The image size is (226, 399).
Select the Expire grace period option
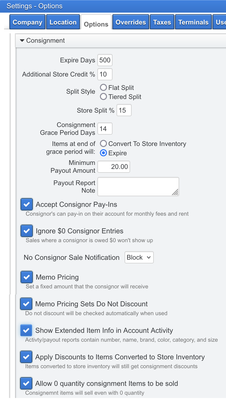103,153
